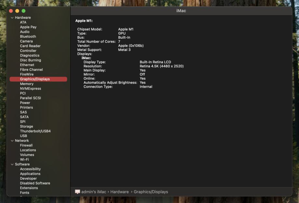
Task: Select Camera in the sidebar
Action: [26, 41]
